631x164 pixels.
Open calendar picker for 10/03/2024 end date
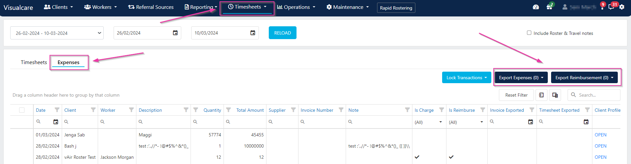253,33
